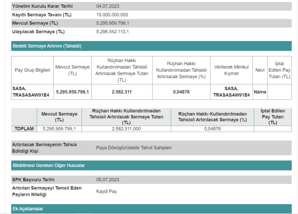Click the TOPLAM row label

(24, 129)
